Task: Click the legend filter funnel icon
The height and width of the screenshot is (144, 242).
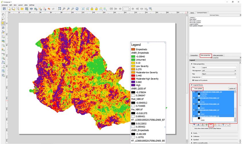Action: pos(223,125)
